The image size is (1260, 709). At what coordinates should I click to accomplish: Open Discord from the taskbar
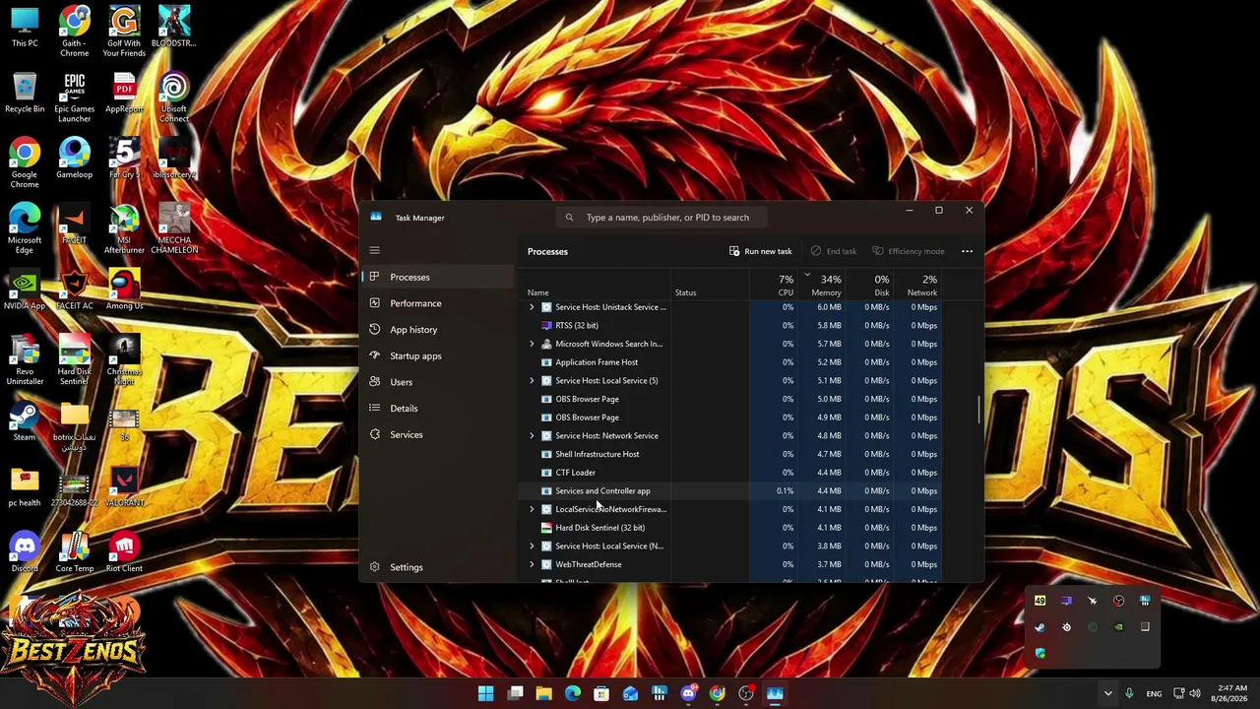coord(688,693)
